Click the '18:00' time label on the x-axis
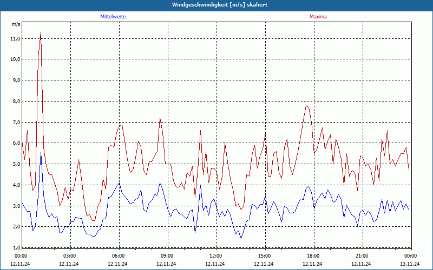 coord(313,256)
